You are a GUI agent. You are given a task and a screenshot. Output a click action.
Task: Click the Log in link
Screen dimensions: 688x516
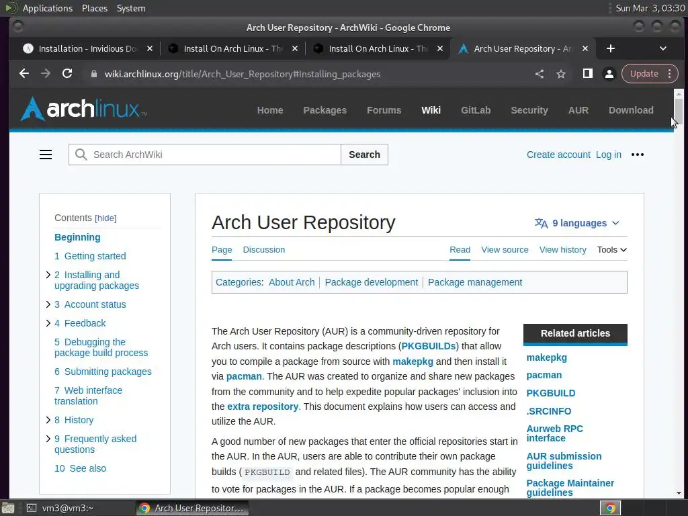coord(608,155)
